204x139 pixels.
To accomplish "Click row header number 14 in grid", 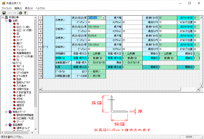I will coord(41,76).
